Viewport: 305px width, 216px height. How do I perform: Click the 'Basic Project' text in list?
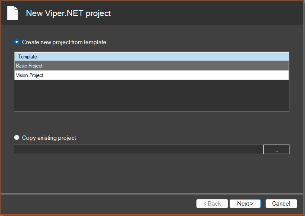tap(29, 66)
